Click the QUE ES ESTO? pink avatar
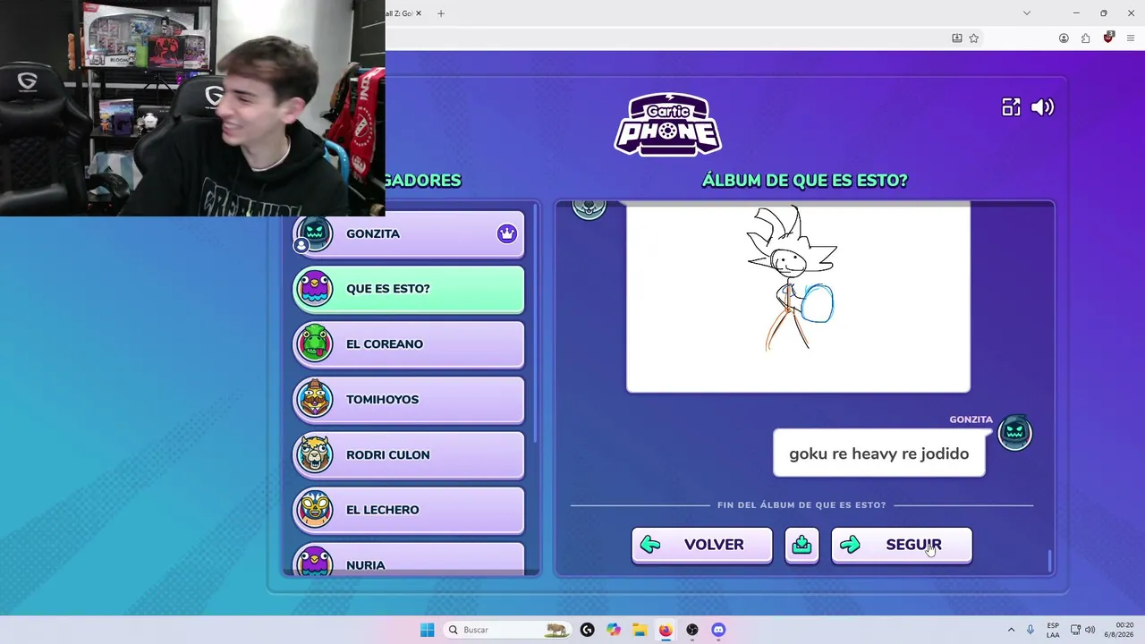Screen dimensions: 1145x644 pyautogui.click(x=314, y=289)
